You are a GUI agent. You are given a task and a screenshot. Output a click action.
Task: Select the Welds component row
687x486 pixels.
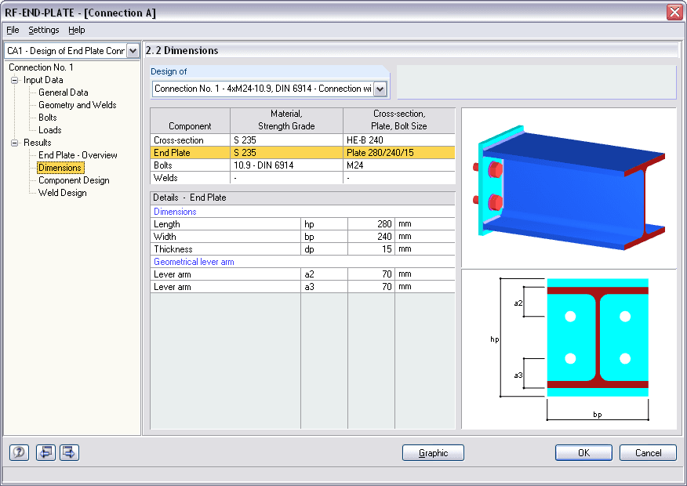(x=302, y=178)
